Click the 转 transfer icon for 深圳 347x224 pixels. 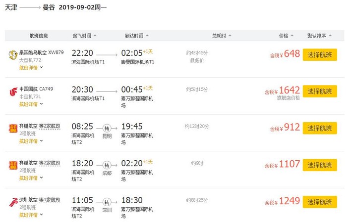(108, 202)
